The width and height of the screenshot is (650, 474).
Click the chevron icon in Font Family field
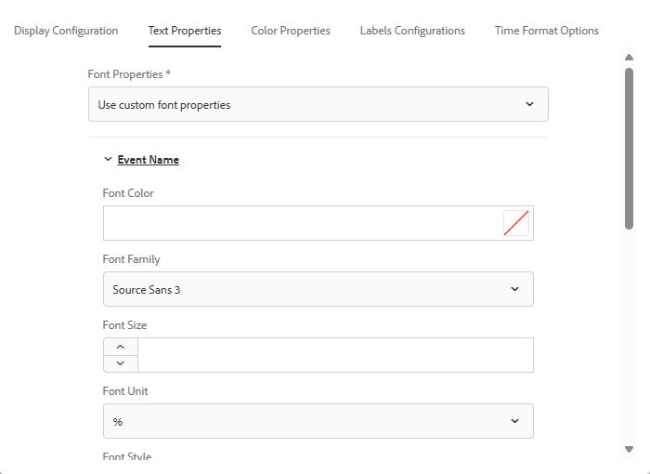tap(515, 289)
